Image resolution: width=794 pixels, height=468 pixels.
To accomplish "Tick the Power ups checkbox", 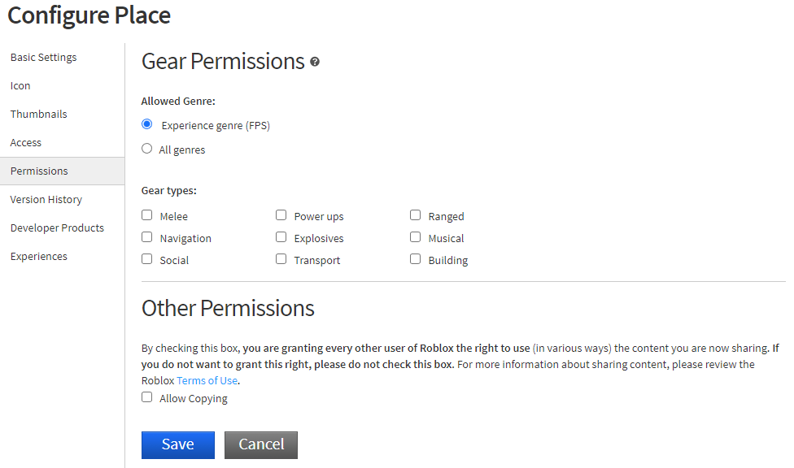I will (x=281, y=215).
